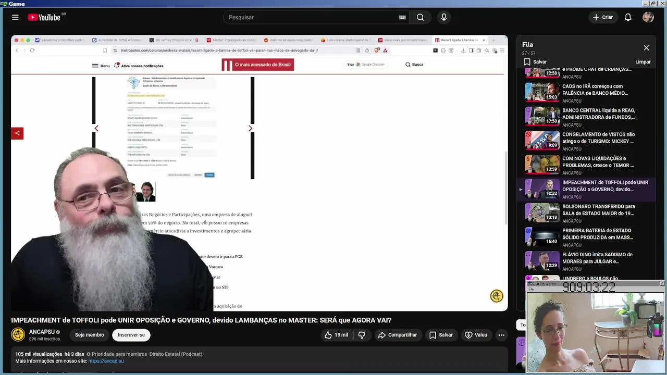This screenshot has width=667, height=375.
Task: Click the Prioridade para membros label
Action: (117, 354)
